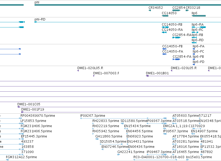Select the 481941 feature label
The height and width of the screenshot is (161, 221).
click(207, 142)
